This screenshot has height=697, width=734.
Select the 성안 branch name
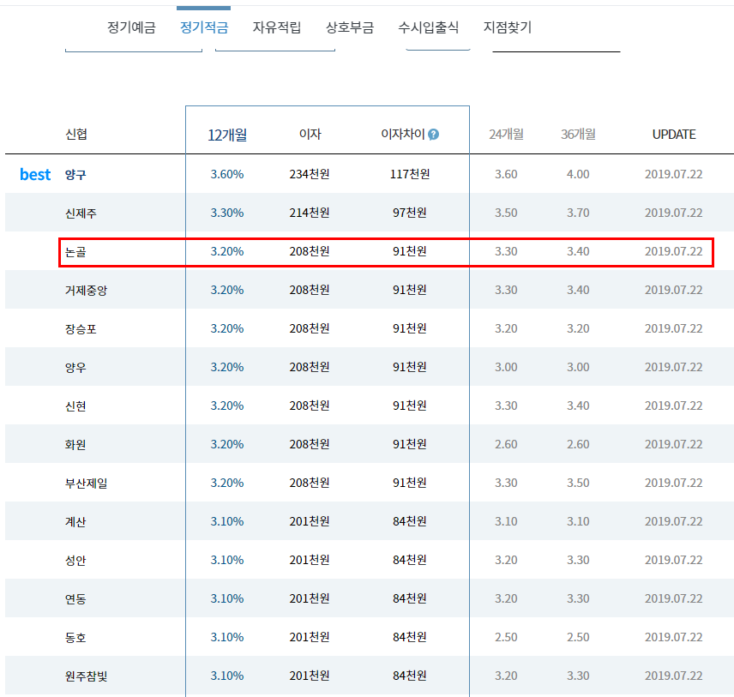pos(75,561)
